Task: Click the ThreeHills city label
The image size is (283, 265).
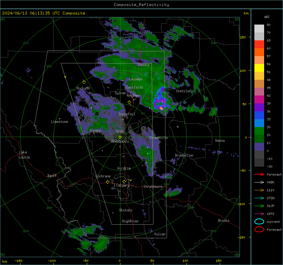Action: pyautogui.click(x=158, y=138)
